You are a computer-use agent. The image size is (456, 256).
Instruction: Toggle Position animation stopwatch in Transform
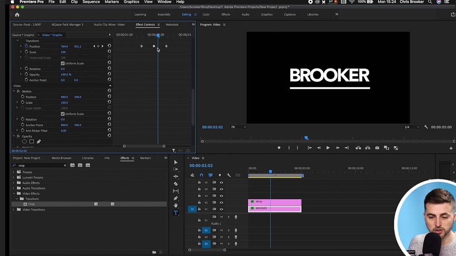pos(26,46)
